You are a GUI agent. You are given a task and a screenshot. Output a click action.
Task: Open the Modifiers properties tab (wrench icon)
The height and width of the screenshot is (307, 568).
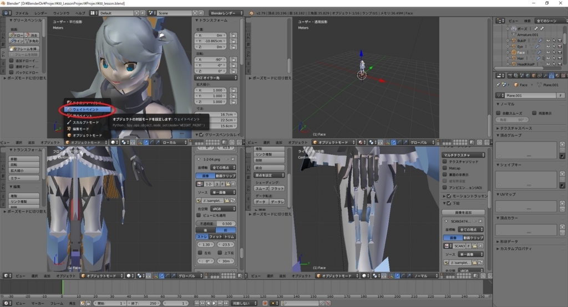pyautogui.click(x=545, y=75)
